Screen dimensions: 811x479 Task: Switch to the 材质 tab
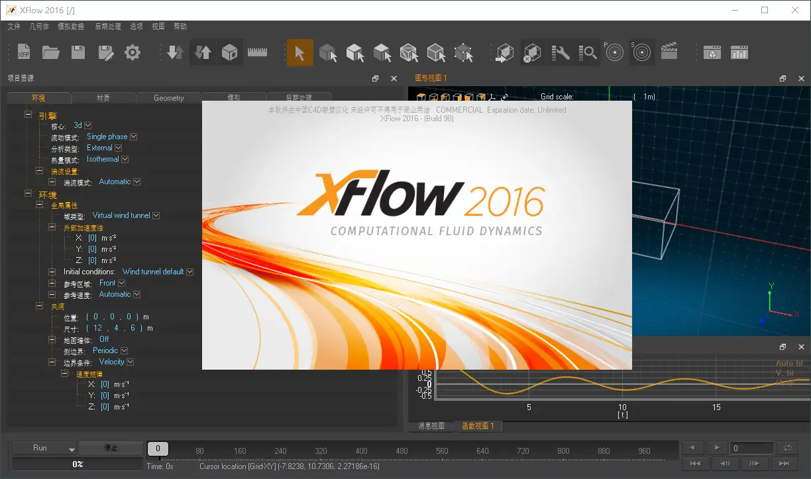pos(103,98)
